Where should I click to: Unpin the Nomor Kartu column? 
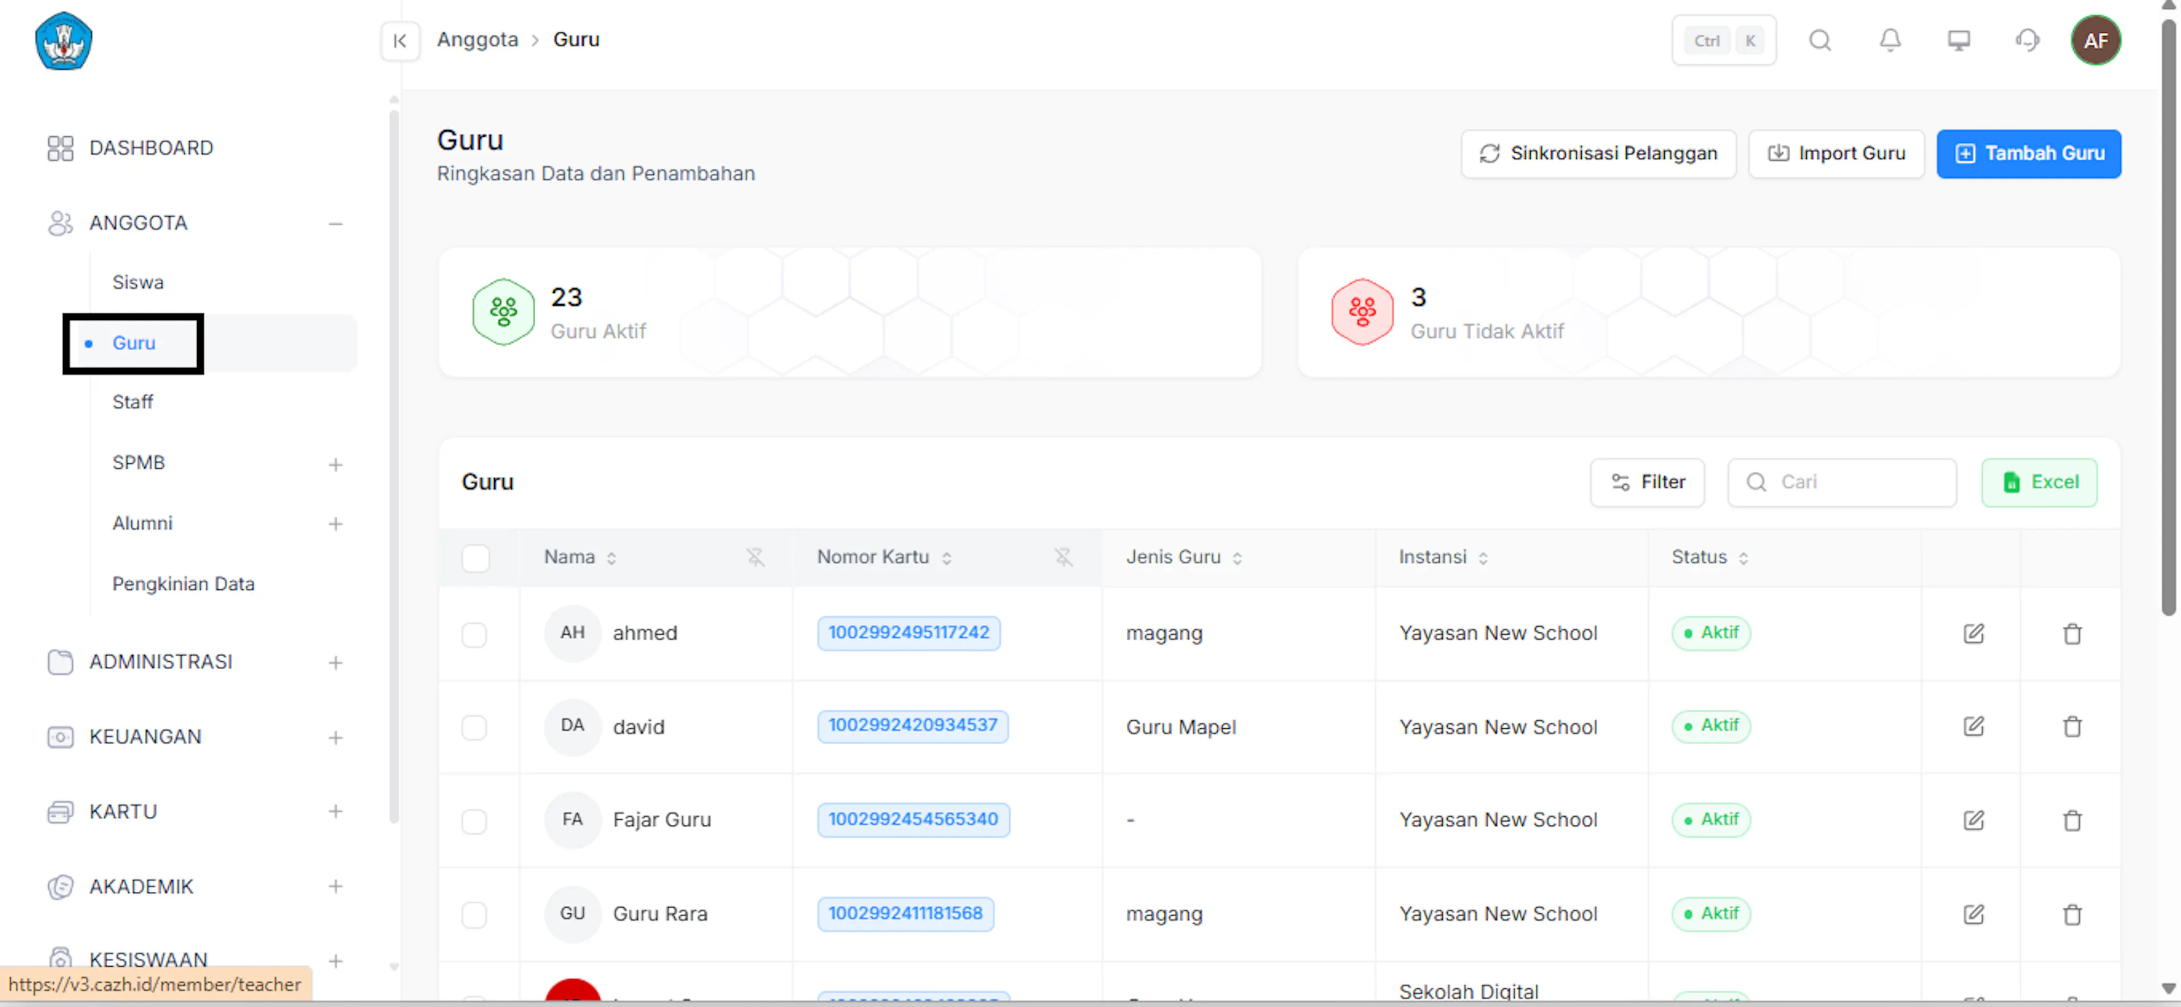point(1063,557)
